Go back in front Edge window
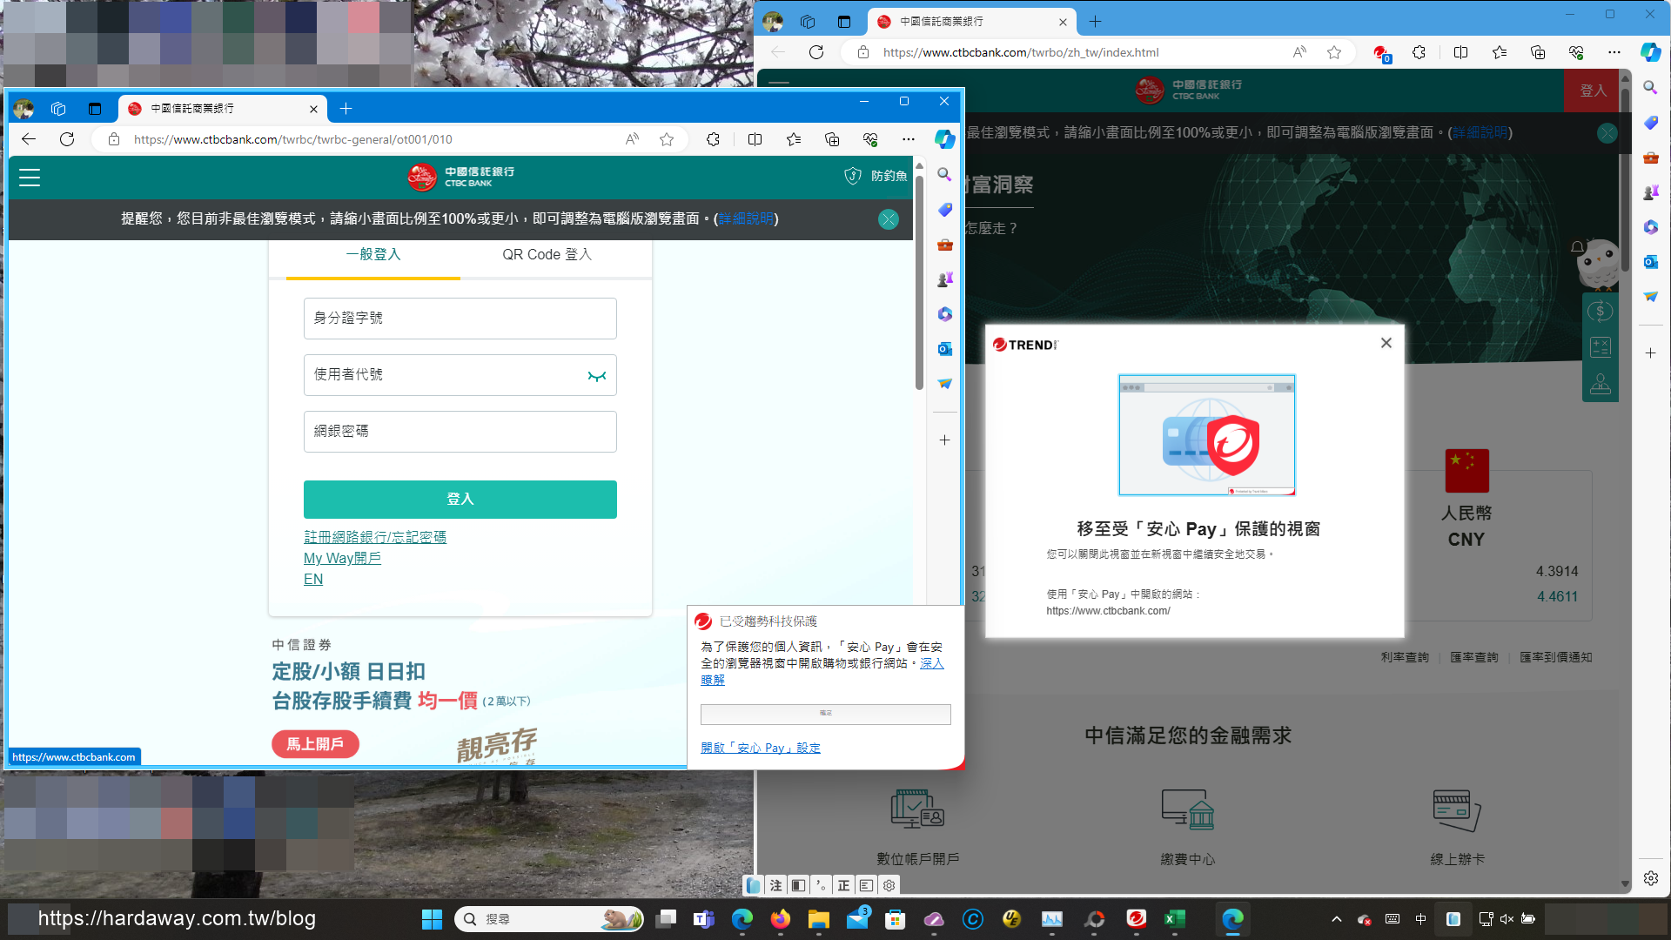 [29, 139]
